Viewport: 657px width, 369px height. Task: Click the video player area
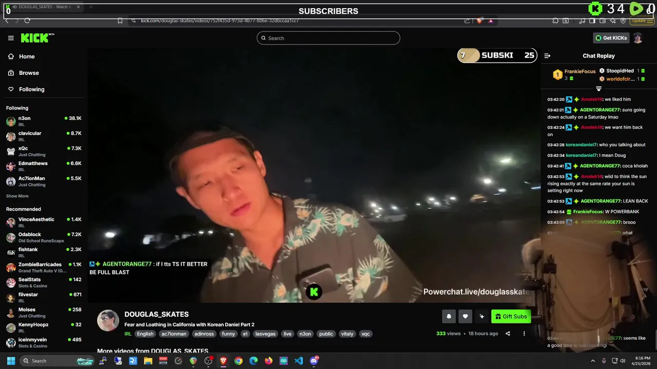coord(313,175)
